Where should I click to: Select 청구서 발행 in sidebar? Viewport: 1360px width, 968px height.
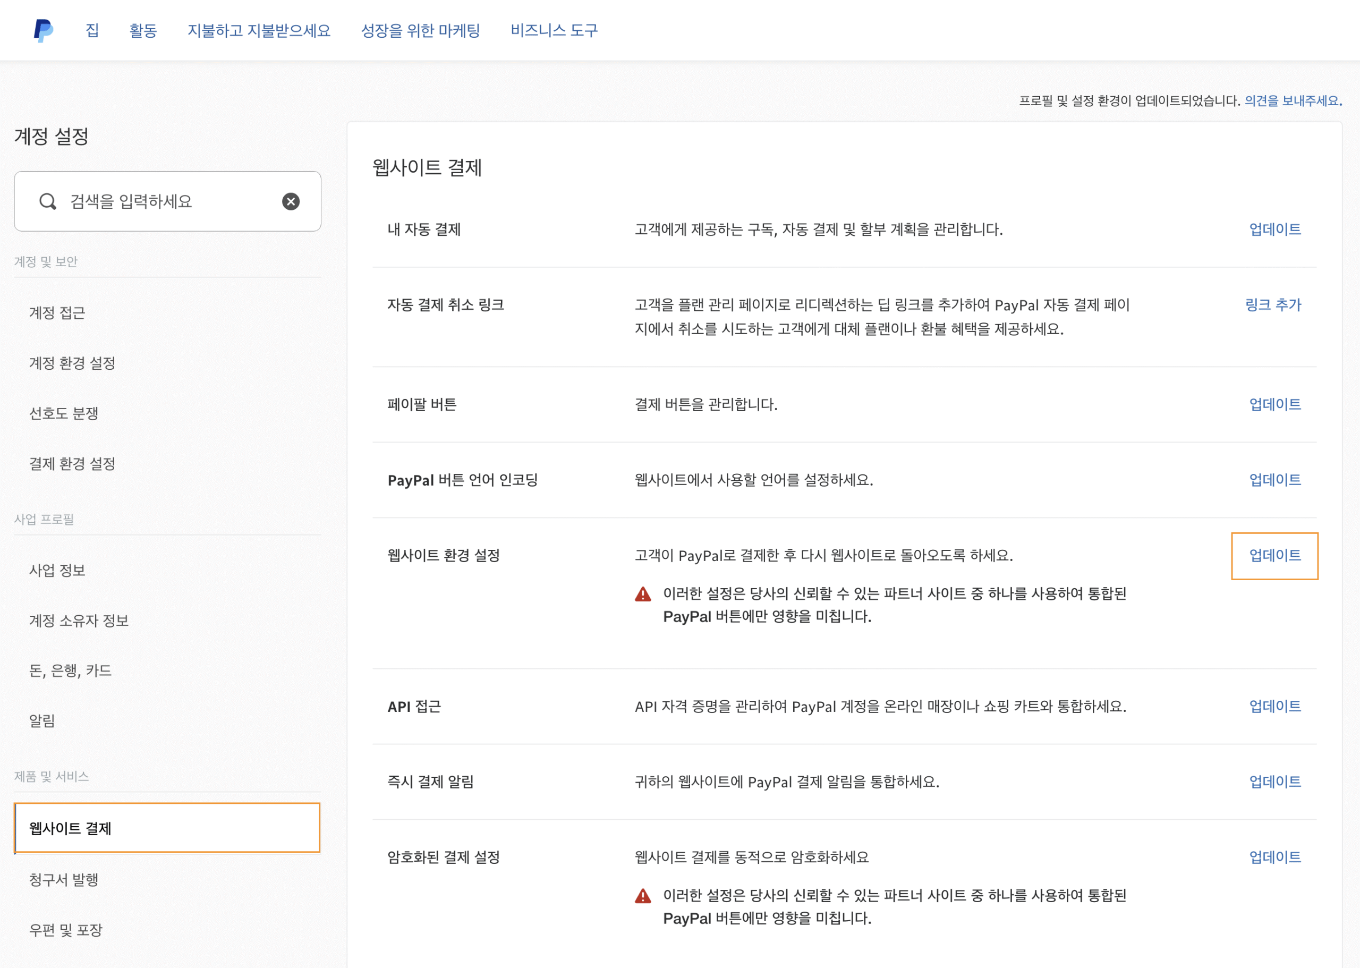click(64, 880)
